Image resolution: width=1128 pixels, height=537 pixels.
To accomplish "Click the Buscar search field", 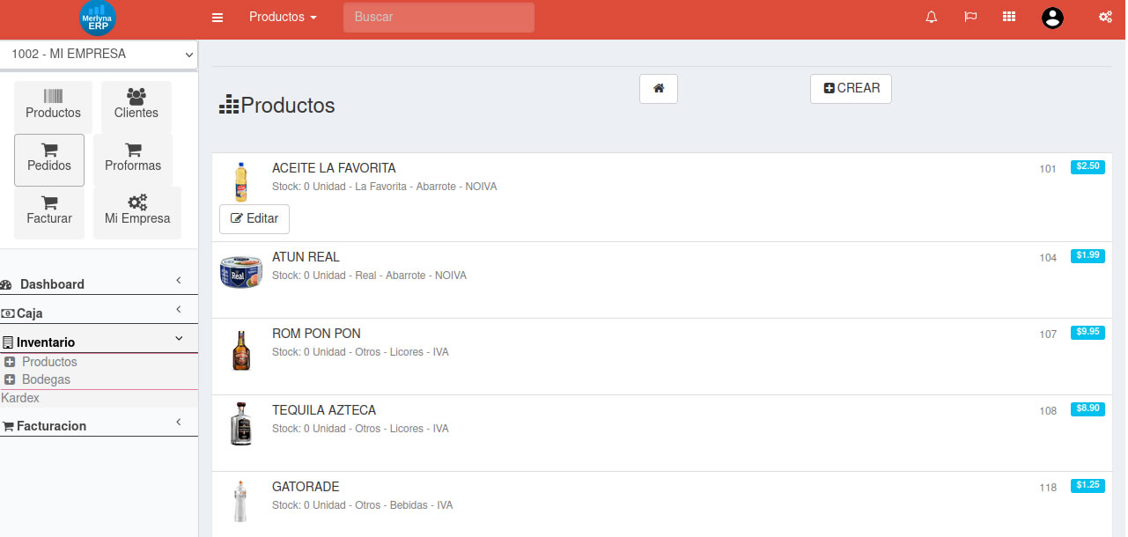I will click(x=439, y=18).
